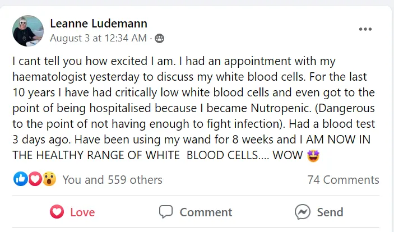Show who reacted: You and 559 others
Viewport: 394px width, 232px height.
click(112, 180)
